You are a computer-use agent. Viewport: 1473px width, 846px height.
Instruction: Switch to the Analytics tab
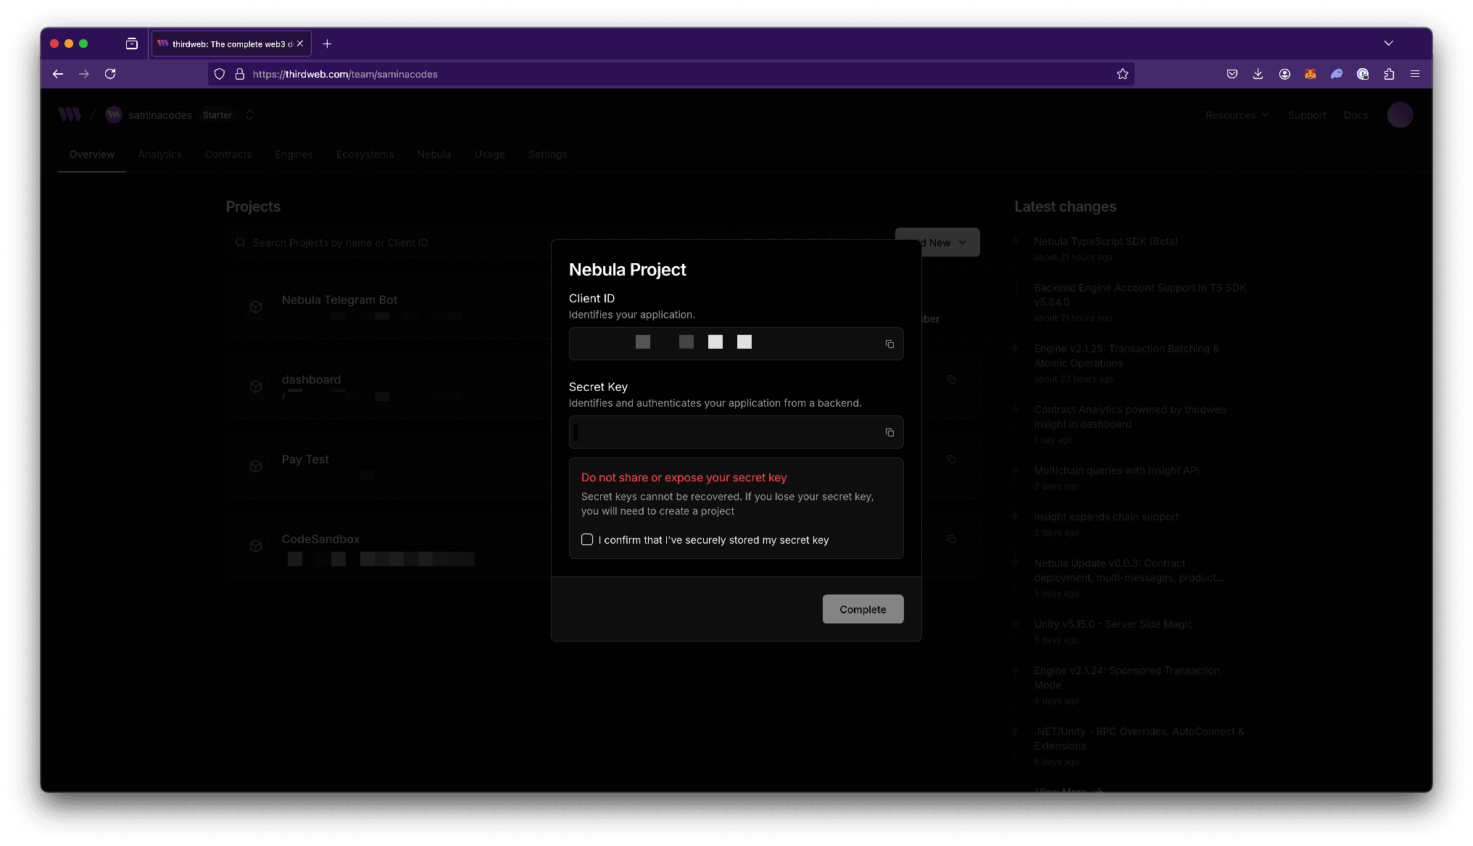159,154
